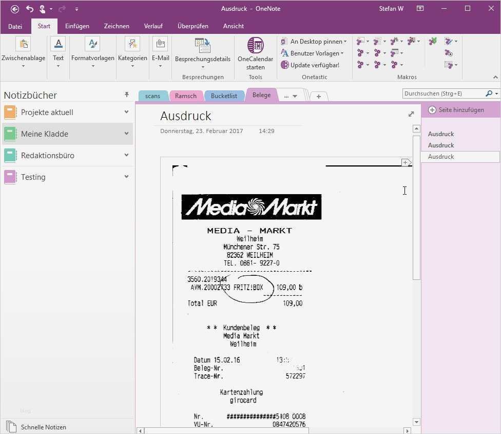Open the Text formatting group
The width and height of the screenshot is (501, 434).
tap(58, 53)
